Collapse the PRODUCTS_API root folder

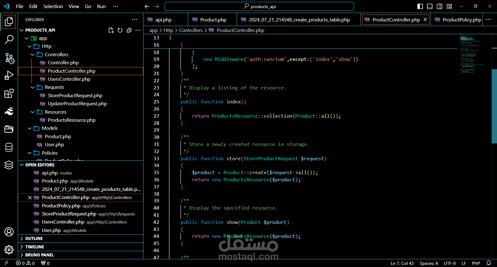22,30
